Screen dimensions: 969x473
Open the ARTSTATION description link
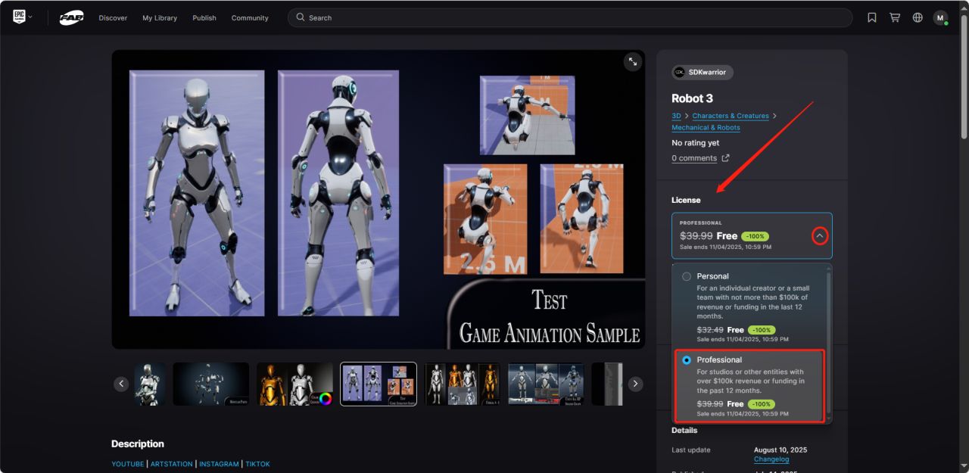[172, 464]
